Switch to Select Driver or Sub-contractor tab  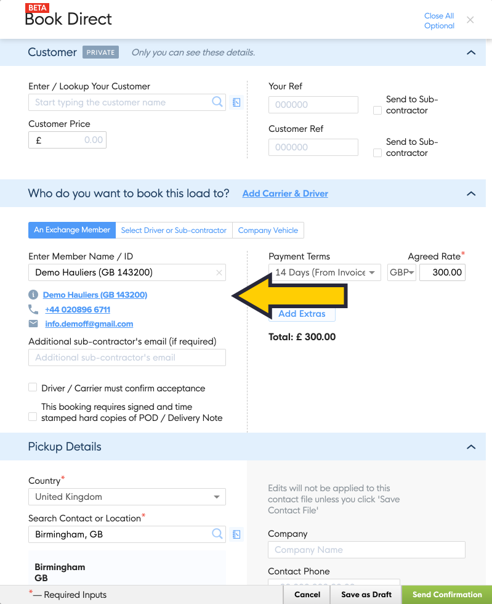click(x=174, y=231)
